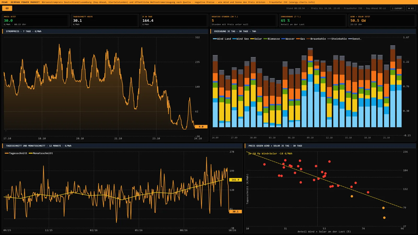Open the KI assistant button
This screenshot has width=418, height=235.
pos(411,8)
